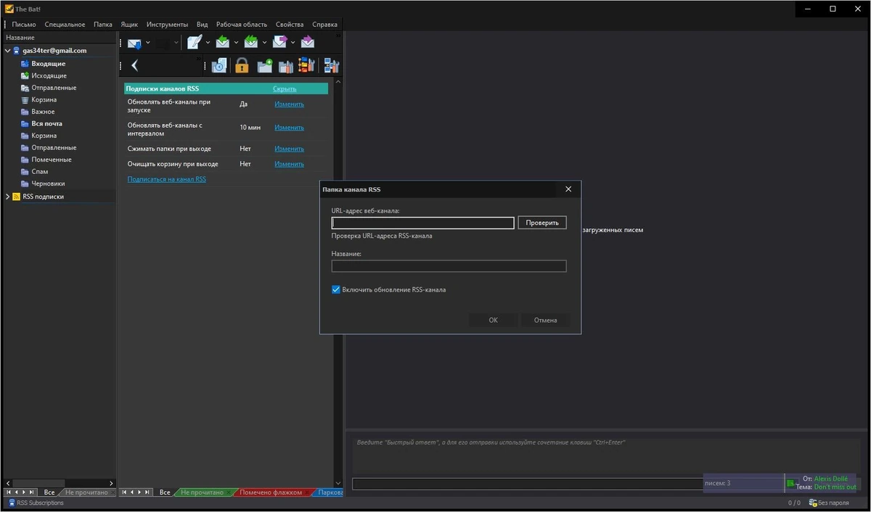The height and width of the screenshot is (512, 871).
Task: Toggle Включить обновление RSS-канала checkbox
Action: pos(336,289)
